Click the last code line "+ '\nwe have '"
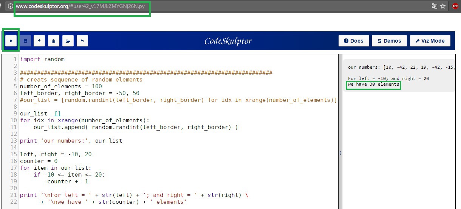The image size is (461, 209). point(113,202)
